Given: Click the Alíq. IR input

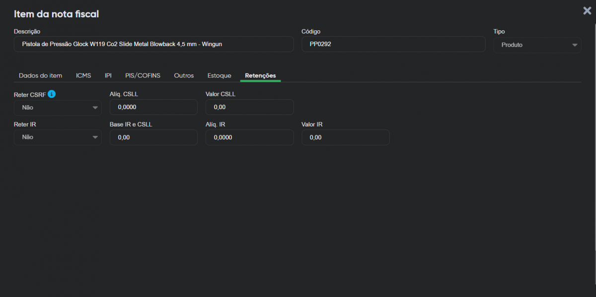Looking at the screenshot, I should 249,137.
